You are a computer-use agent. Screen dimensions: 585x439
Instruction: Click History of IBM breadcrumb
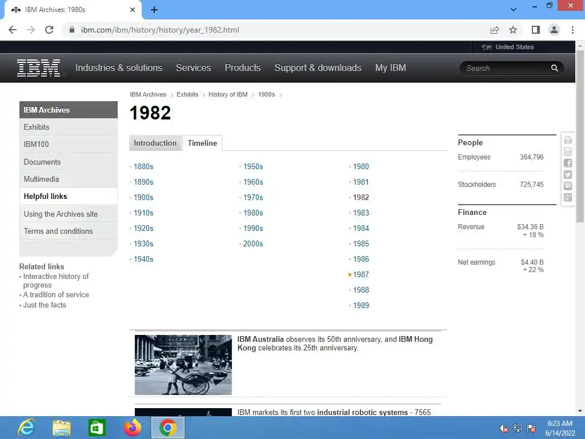click(x=228, y=94)
